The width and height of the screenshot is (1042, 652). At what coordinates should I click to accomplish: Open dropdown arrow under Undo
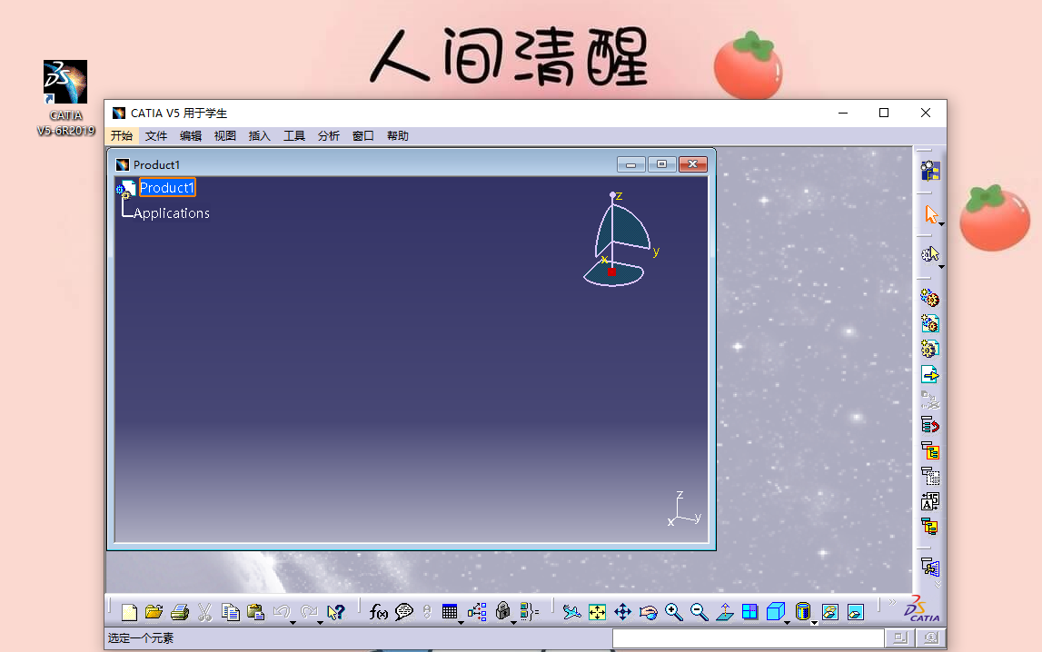point(293,623)
